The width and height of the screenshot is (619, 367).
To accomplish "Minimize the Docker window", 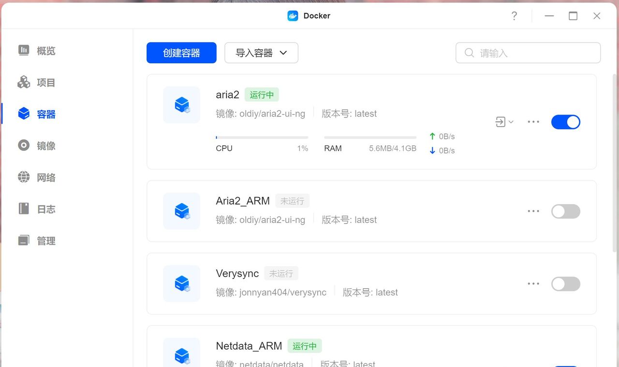I will coord(549,16).
